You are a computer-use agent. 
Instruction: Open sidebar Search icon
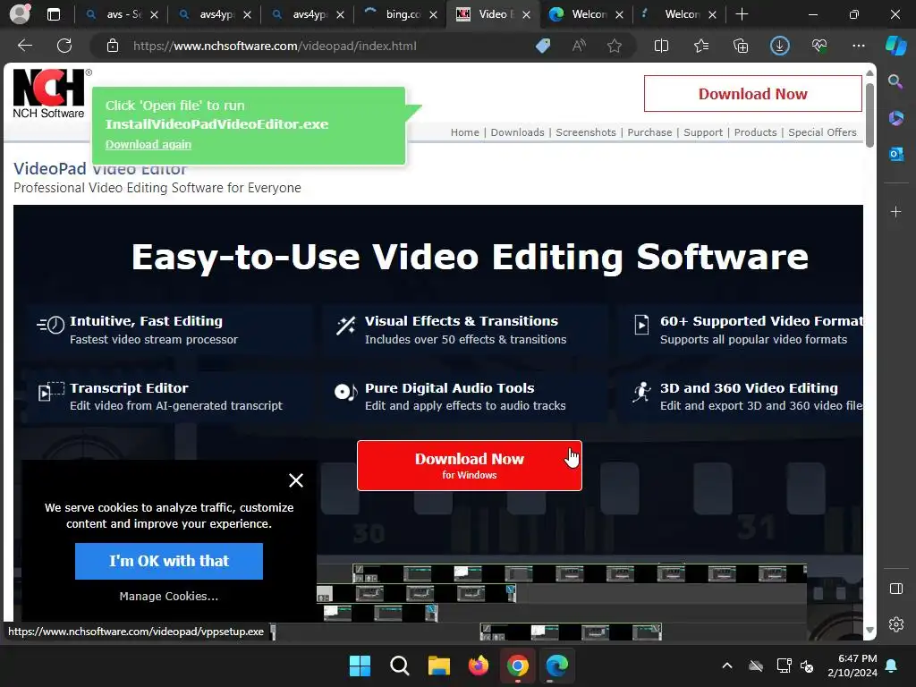point(895,81)
